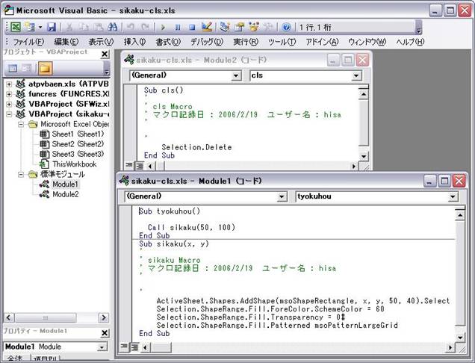
Task: Select Sheet3 (Sheet3) in project tree
Action: pyautogui.click(x=78, y=154)
